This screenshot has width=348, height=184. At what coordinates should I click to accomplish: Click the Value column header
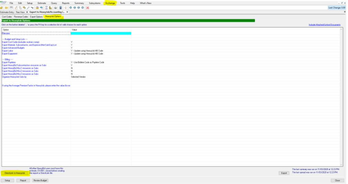(x=101, y=30)
